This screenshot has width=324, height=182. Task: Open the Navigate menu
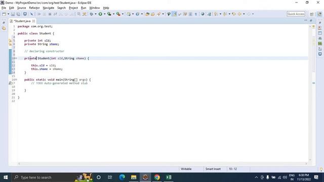pos(49,8)
